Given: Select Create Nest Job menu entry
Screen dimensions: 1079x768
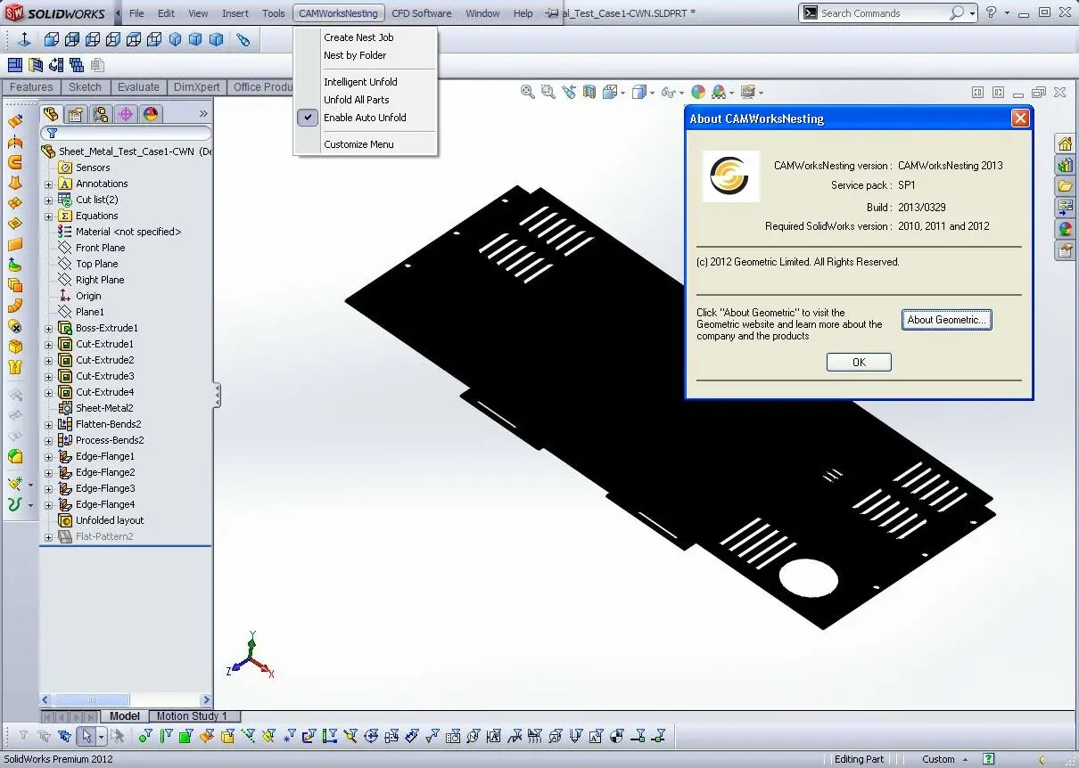Looking at the screenshot, I should 358,37.
